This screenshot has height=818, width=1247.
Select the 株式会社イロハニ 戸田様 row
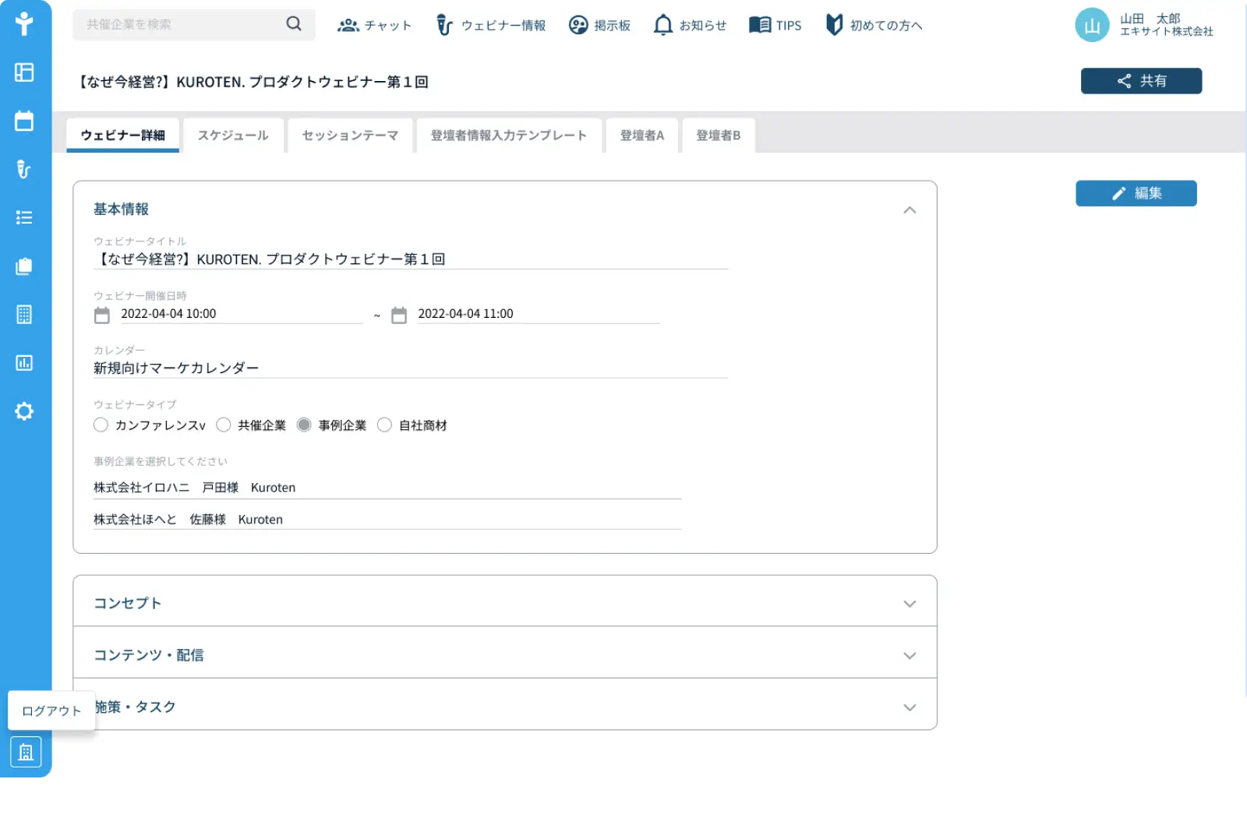click(387, 488)
